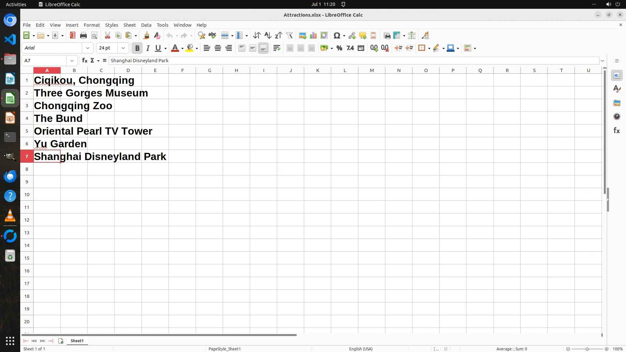The height and width of the screenshot is (352, 626).
Task: Open the Arial font name dropdown
Action: click(87, 48)
